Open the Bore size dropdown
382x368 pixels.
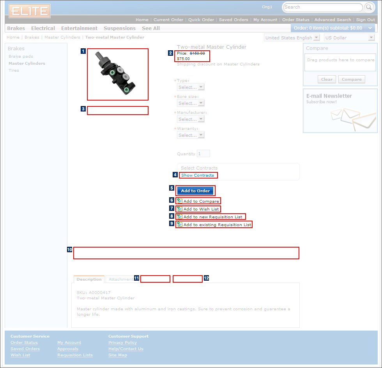point(191,103)
